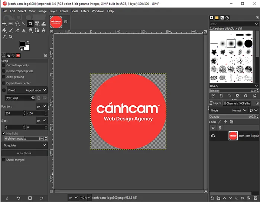Select the Eraser tool
260x202 pixels.
(x=17, y=30)
